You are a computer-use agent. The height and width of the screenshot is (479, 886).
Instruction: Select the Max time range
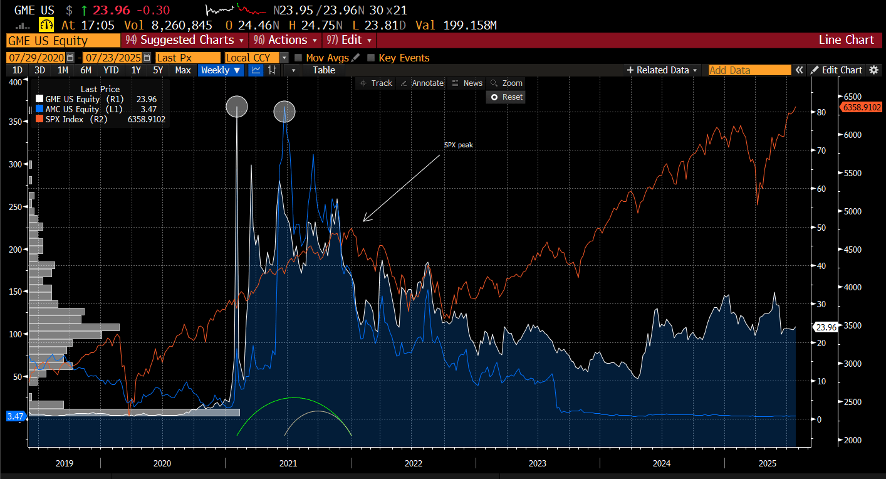(183, 70)
